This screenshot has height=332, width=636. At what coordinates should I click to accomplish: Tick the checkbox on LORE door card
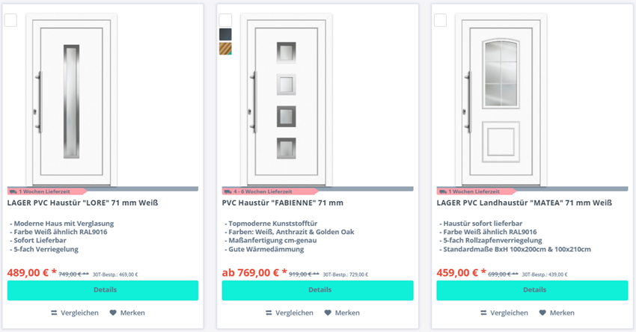(x=10, y=19)
